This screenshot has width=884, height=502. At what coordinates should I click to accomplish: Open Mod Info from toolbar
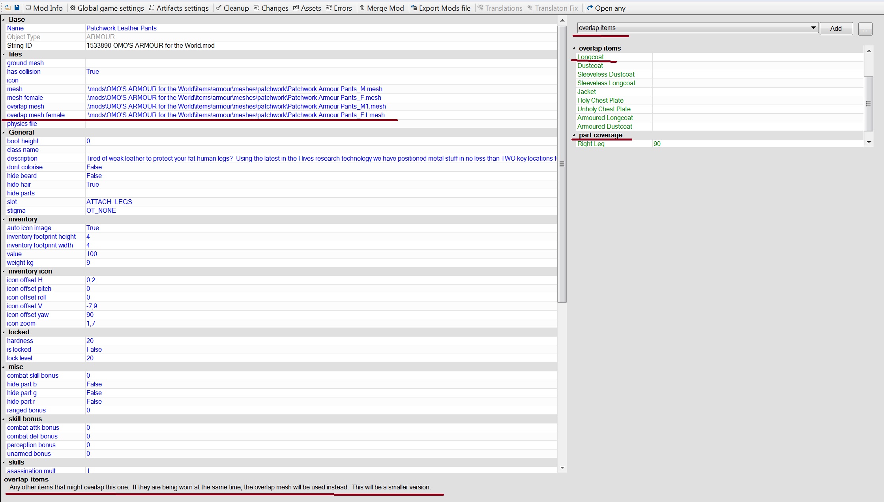coord(44,8)
